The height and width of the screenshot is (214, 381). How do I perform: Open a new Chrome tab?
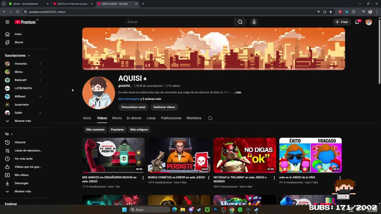143,4
